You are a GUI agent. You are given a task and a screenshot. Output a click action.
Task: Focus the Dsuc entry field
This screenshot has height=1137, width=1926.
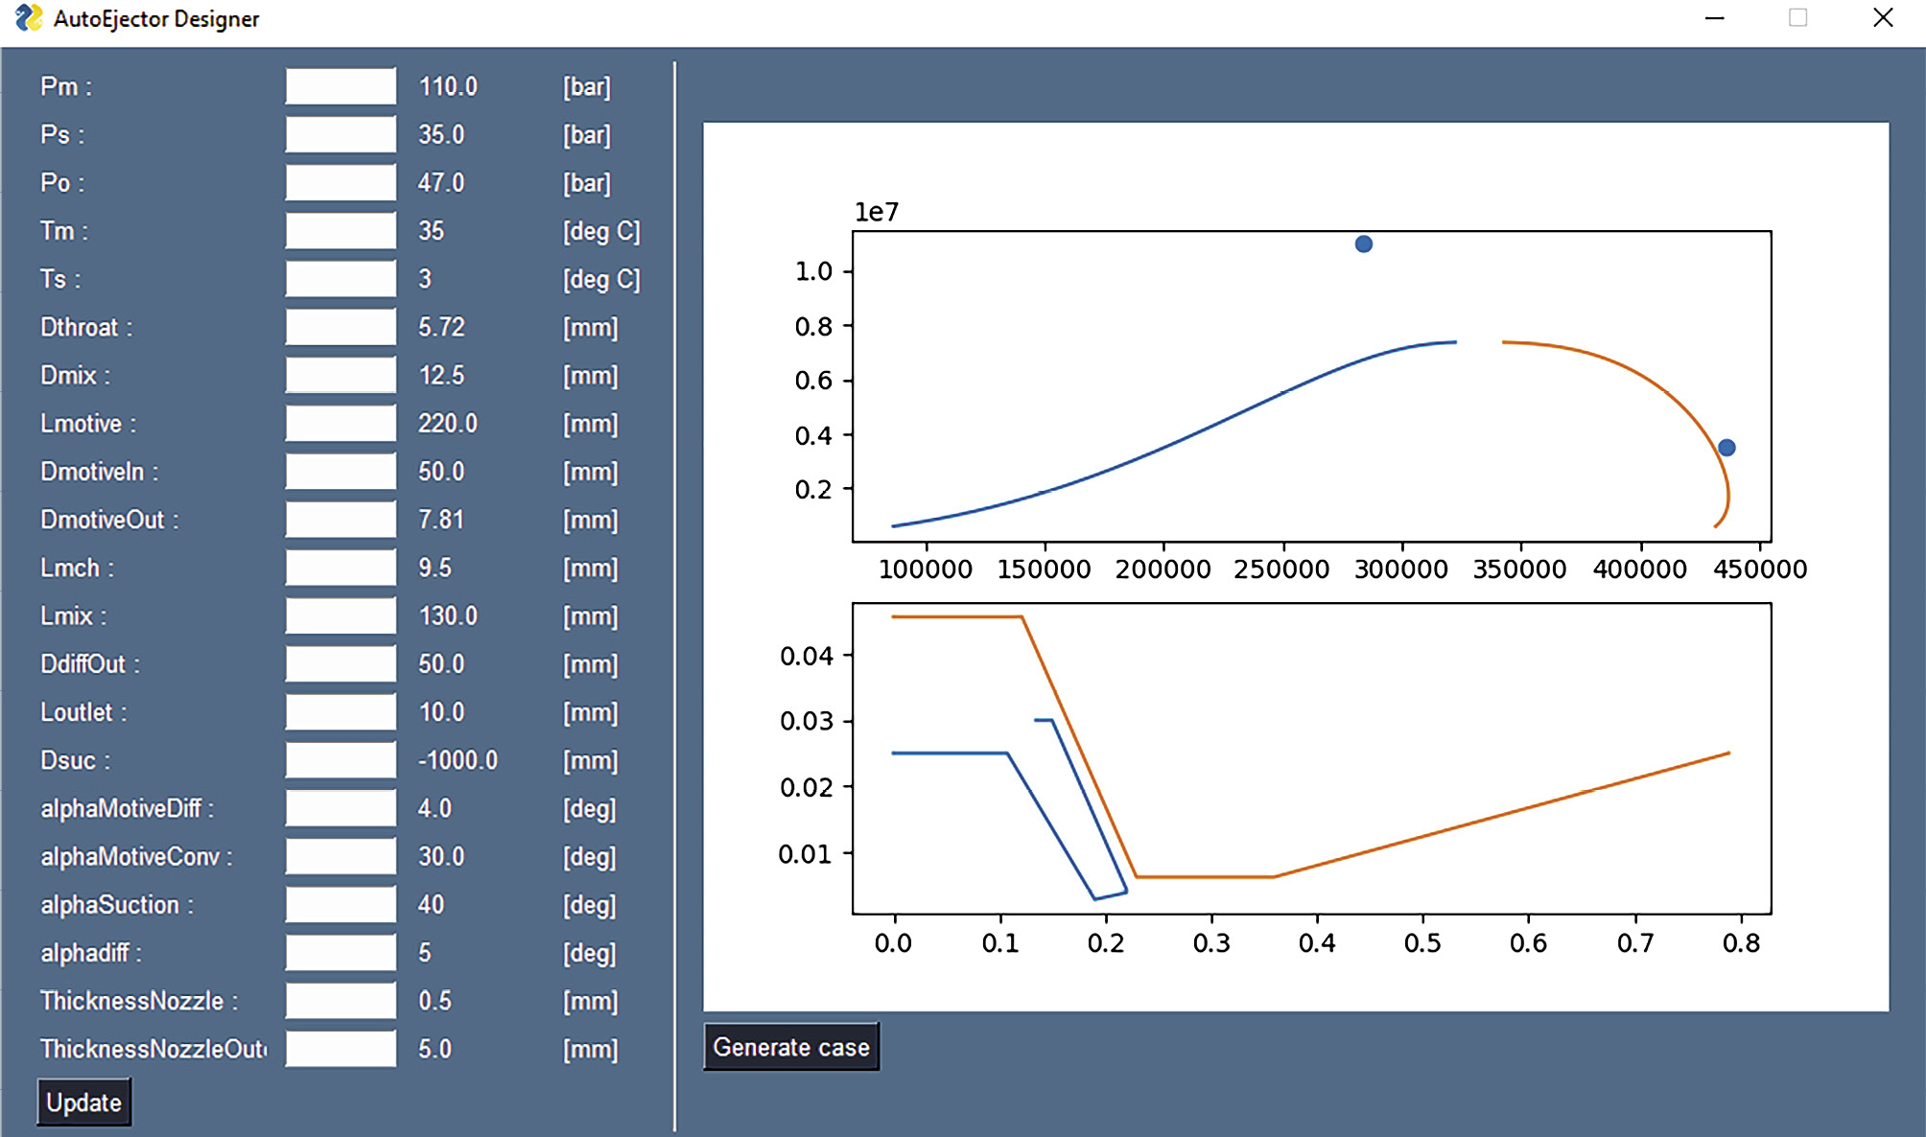[341, 760]
